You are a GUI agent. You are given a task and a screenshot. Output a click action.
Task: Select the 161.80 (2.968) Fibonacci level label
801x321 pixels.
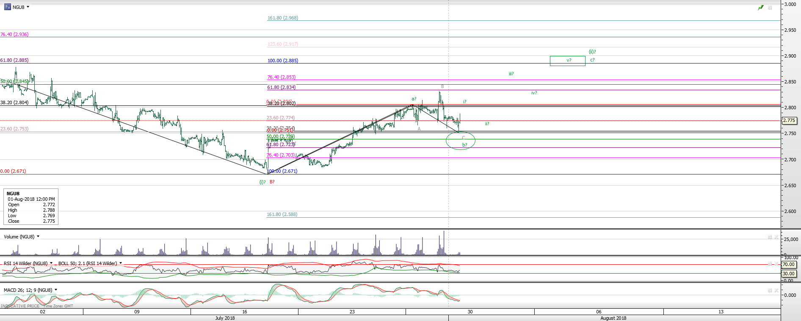283,18
